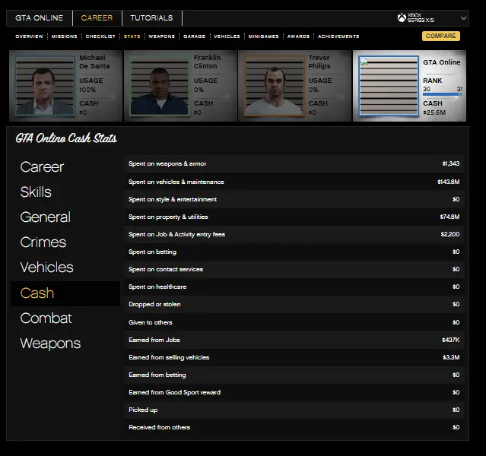The width and height of the screenshot is (486, 456).
Task: Go to the Missions section
Action: [x=65, y=36]
